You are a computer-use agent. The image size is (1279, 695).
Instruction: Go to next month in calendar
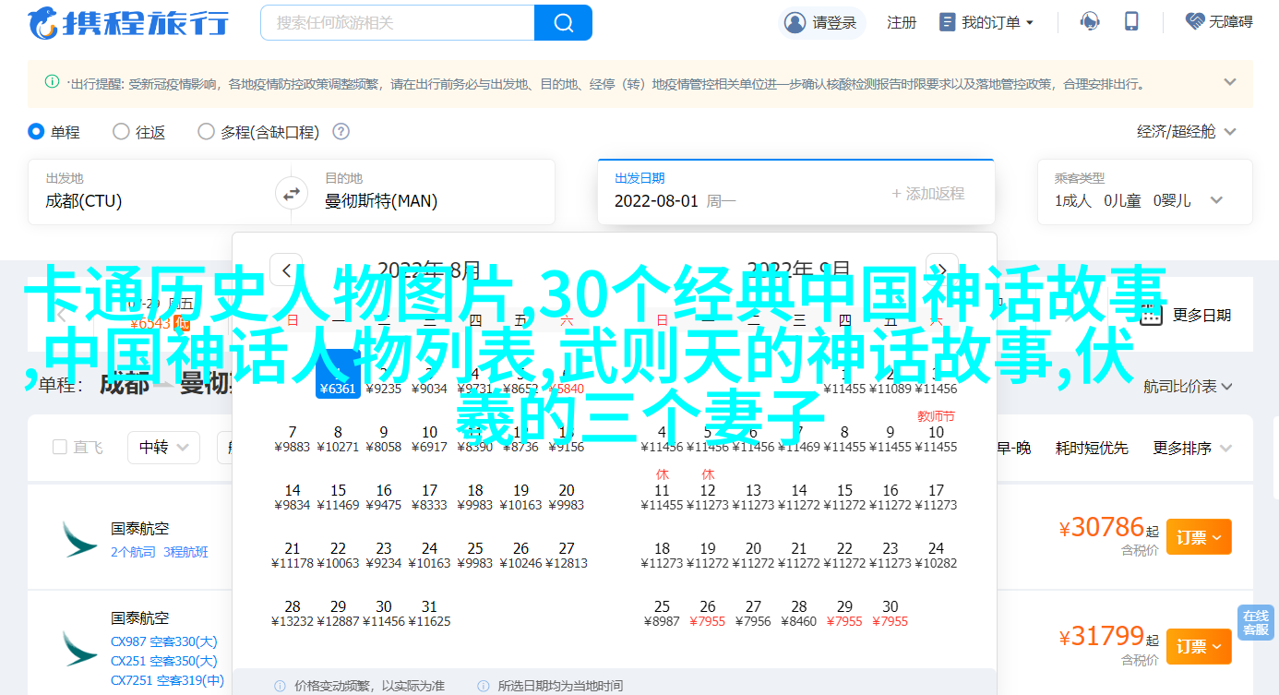tap(942, 270)
